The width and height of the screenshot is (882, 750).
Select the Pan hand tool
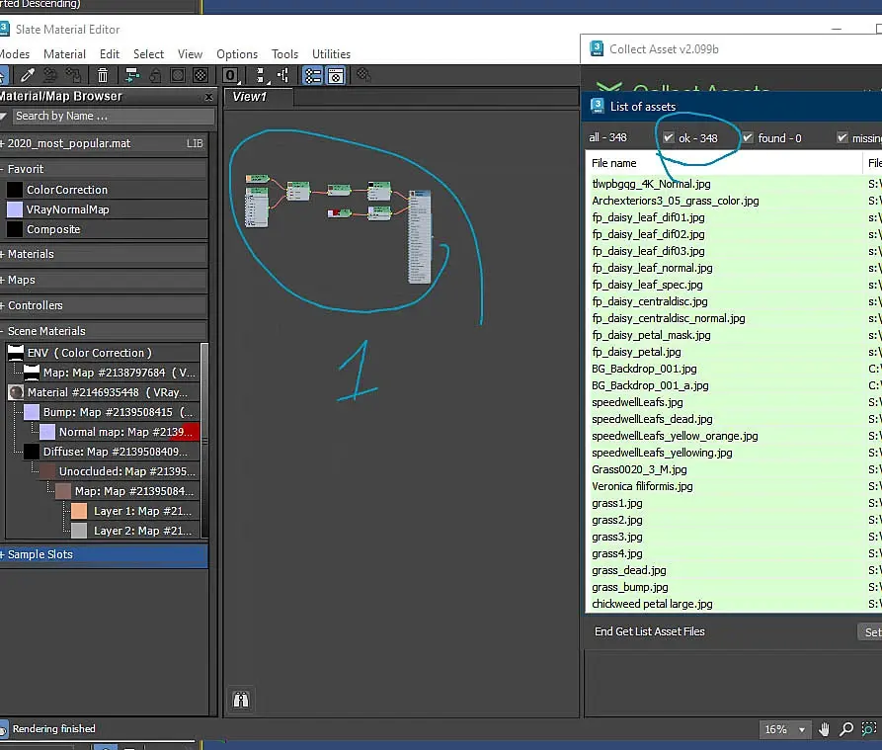click(x=825, y=729)
